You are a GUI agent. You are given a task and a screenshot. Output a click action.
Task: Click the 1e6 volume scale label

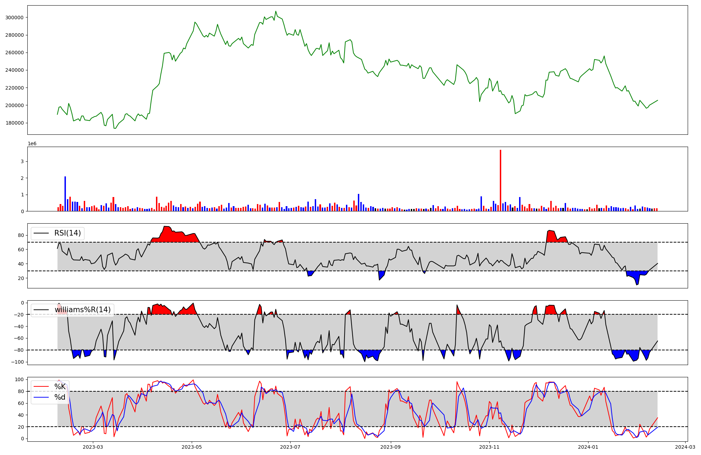point(32,144)
